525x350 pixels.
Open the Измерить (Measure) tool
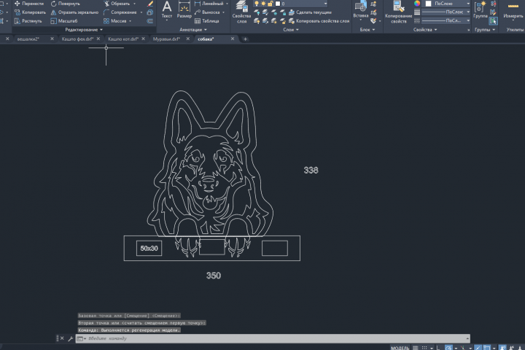click(x=513, y=10)
